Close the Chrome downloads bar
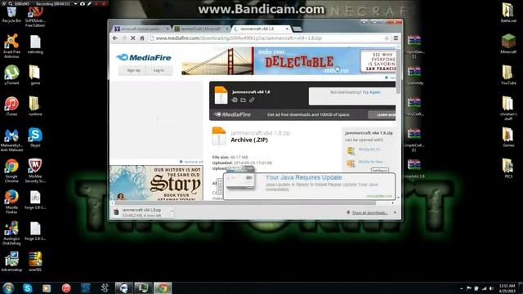The height and width of the screenshot is (294, 523). click(396, 212)
